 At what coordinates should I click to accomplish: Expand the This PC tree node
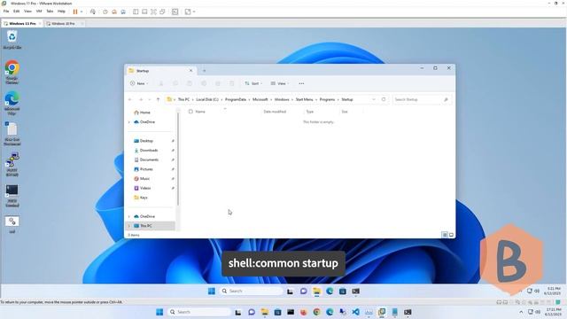pyautogui.click(x=129, y=226)
